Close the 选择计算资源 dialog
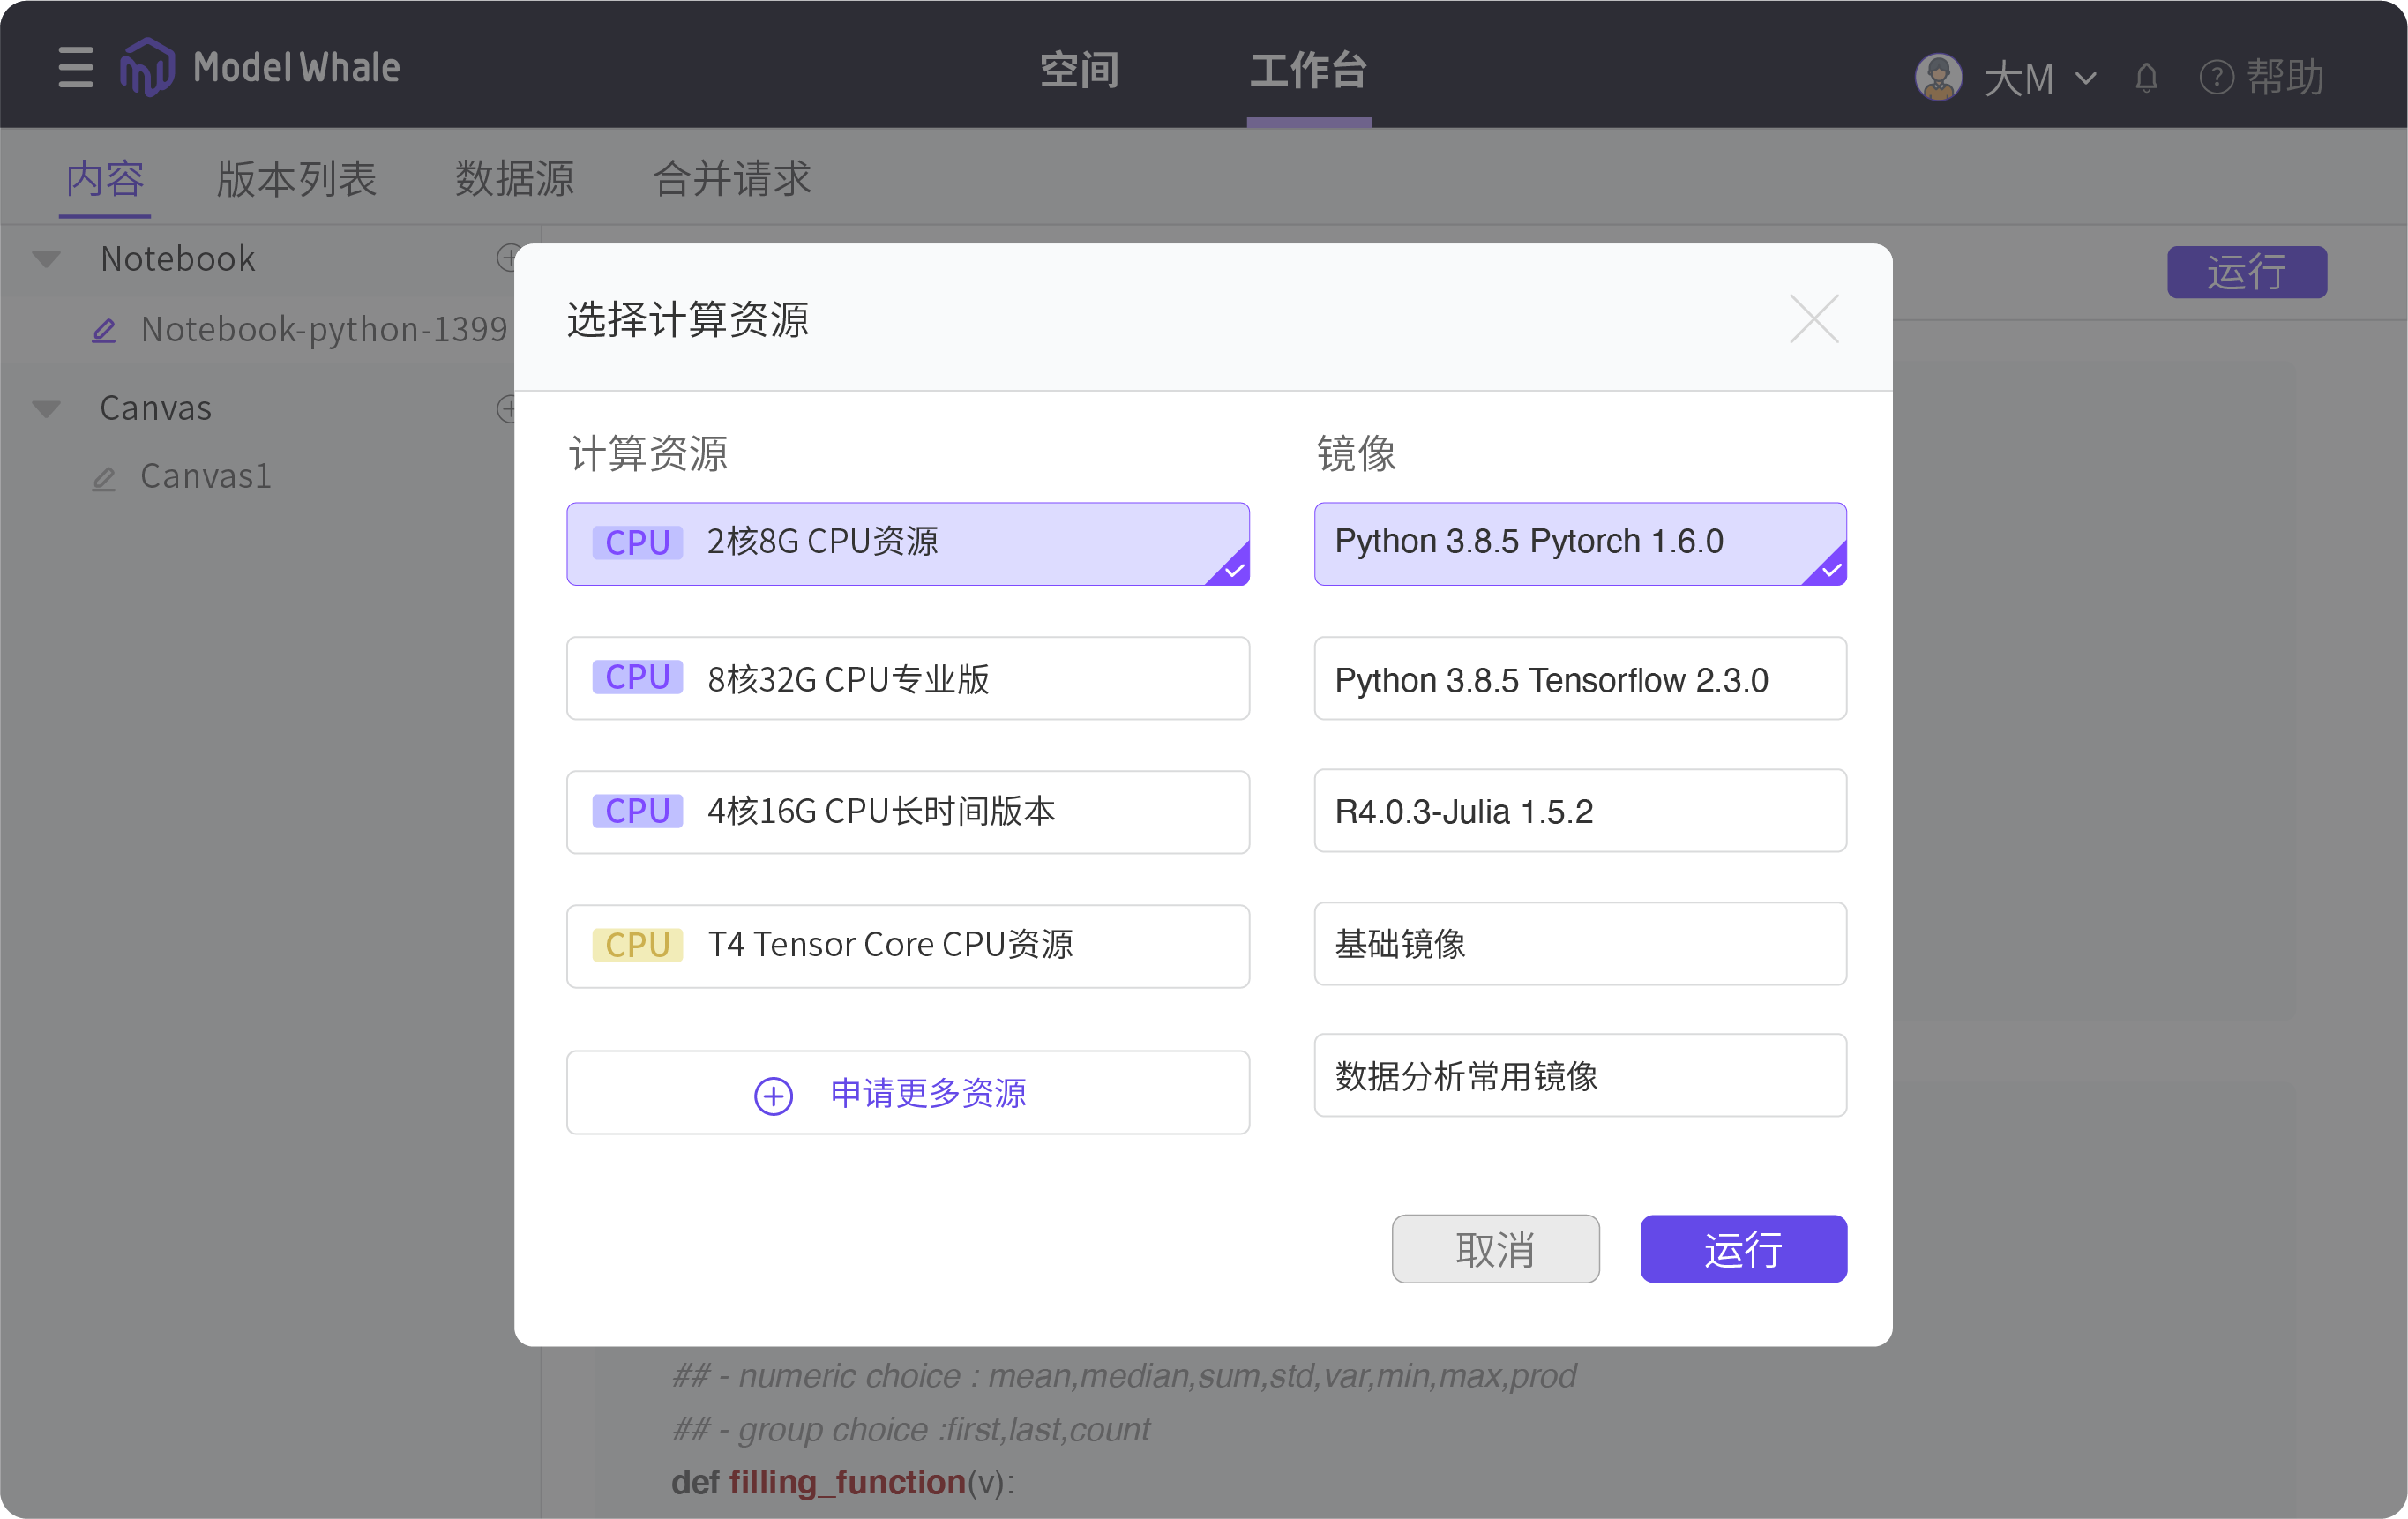The image size is (2408, 1519). click(x=1814, y=319)
